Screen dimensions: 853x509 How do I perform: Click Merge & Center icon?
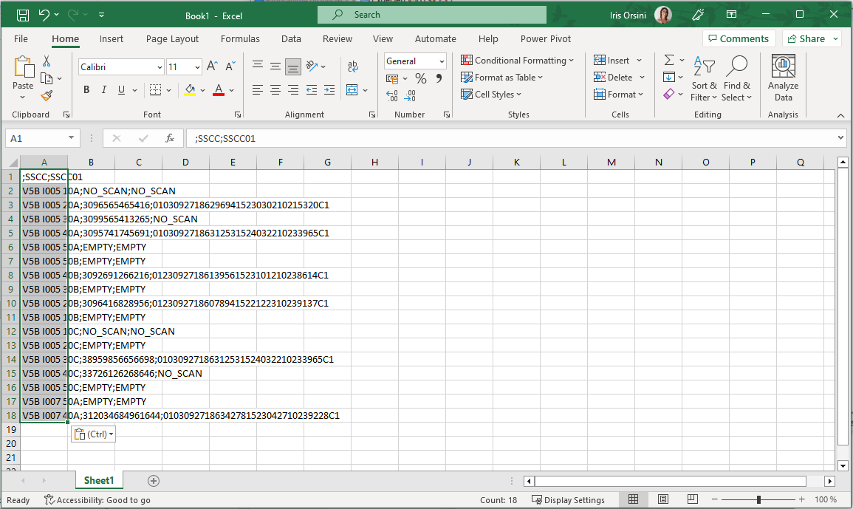tap(352, 90)
